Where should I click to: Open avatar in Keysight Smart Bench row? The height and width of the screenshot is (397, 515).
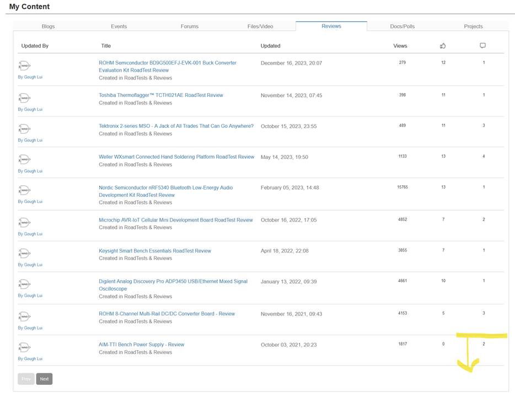pos(24,253)
